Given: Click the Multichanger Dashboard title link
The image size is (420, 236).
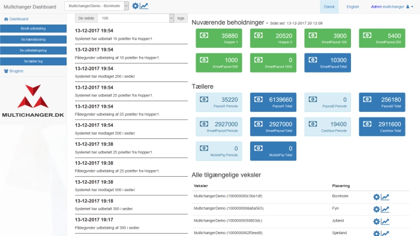Looking at the screenshot, I should pyautogui.click(x=30, y=7).
